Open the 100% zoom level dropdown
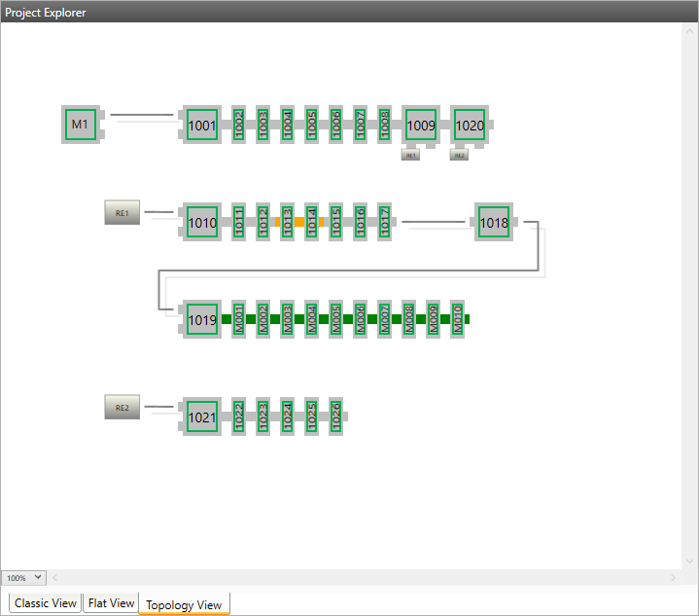This screenshot has height=616, width=699. (23, 578)
